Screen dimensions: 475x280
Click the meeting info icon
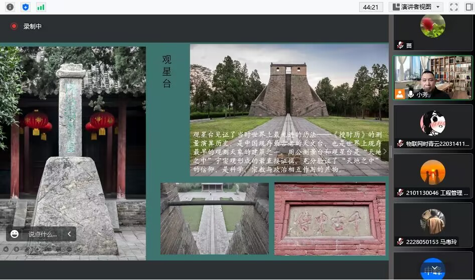10,7
